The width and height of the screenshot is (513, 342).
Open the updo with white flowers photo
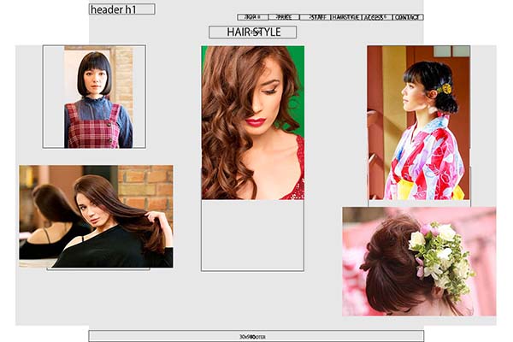419,261
